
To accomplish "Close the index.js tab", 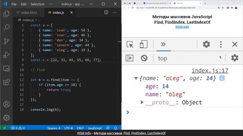I will click(71, 12).
